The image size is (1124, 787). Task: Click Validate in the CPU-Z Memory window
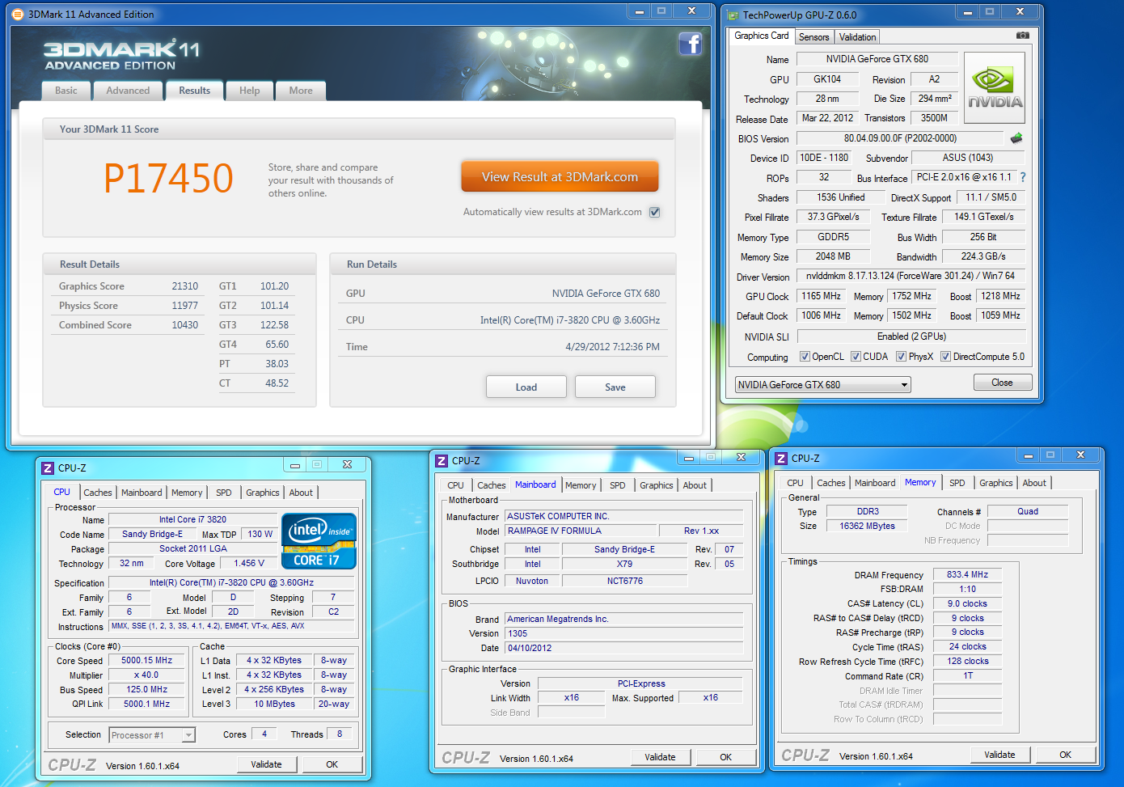(1000, 755)
